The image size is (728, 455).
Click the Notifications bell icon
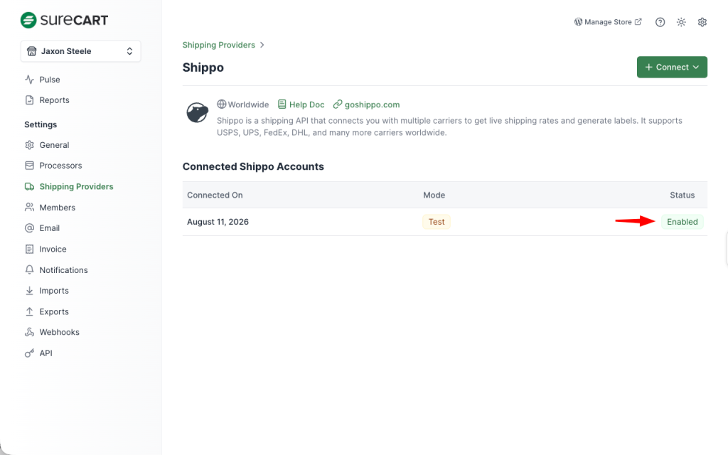click(x=29, y=269)
